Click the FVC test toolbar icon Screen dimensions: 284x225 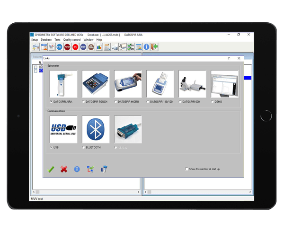point(59,47)
